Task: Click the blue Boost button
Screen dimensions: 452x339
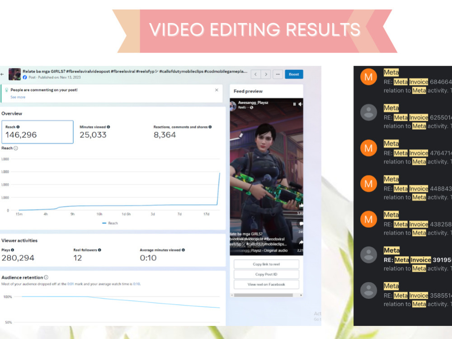Action: 294,75
